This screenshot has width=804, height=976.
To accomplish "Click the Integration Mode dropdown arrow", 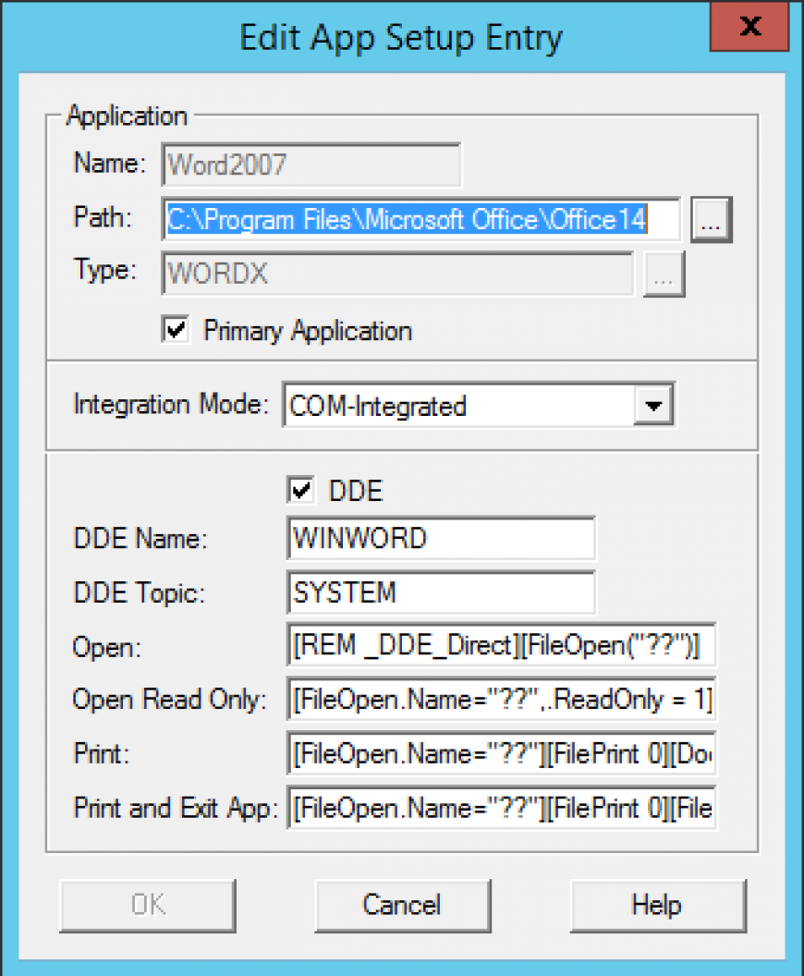I will point(655,404).
